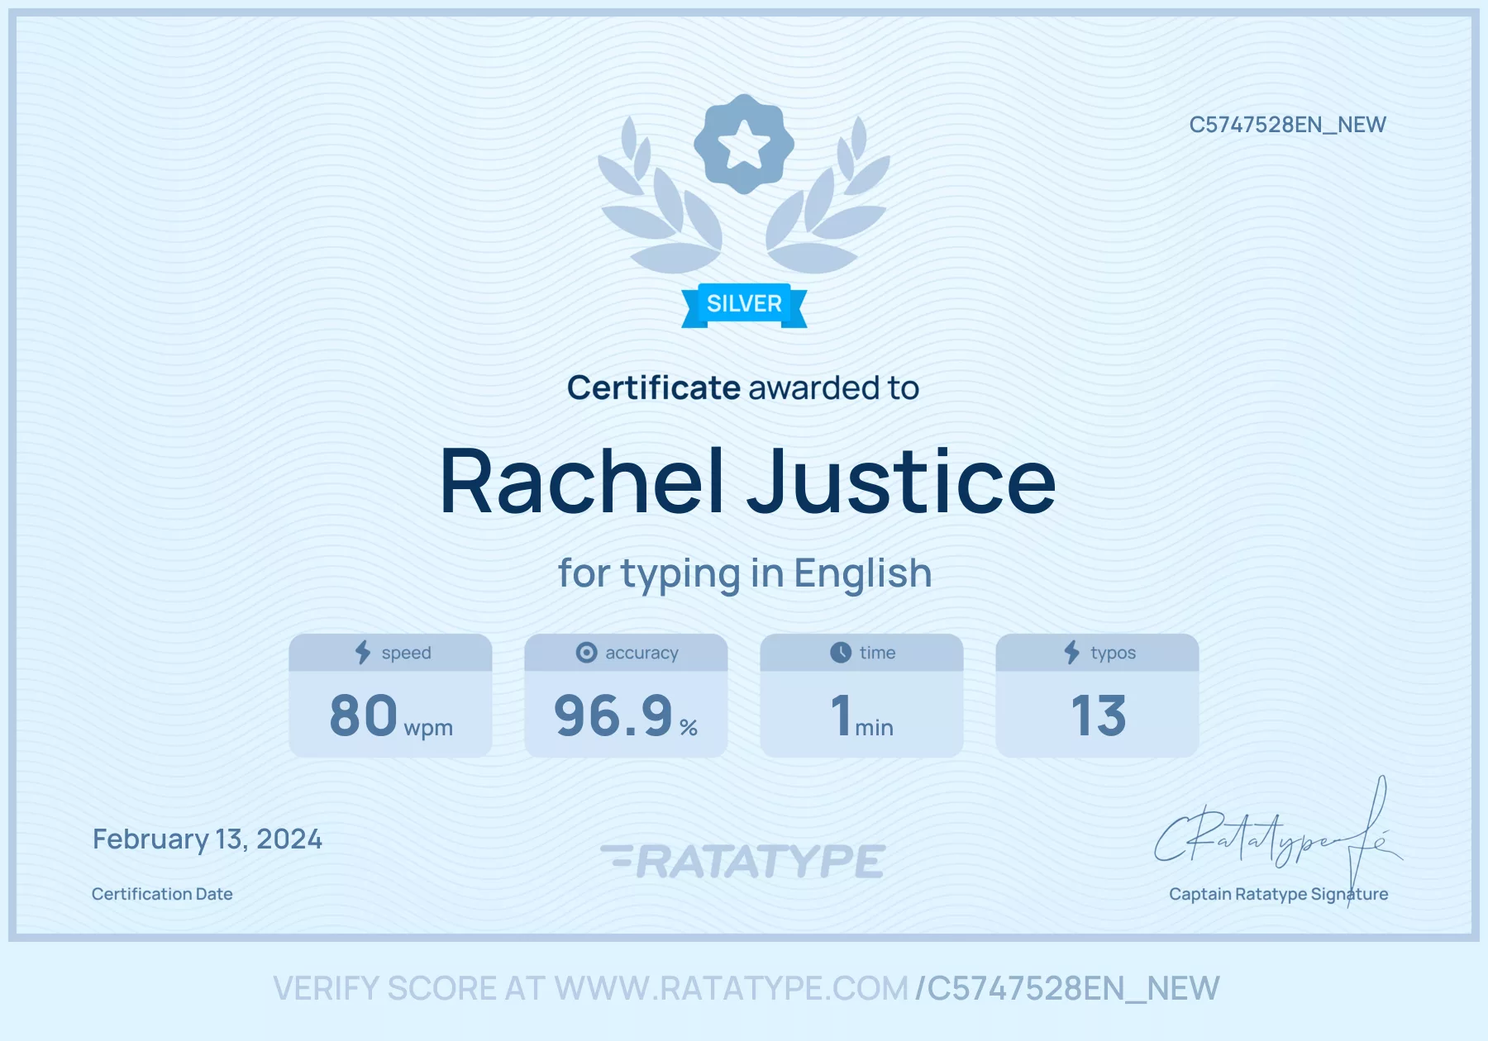Click 'Captain Ratatype Signature' label

point(1278,894)
